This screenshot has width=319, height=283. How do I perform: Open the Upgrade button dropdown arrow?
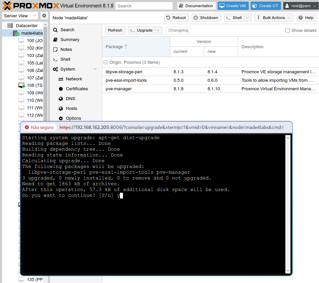tap(158, 30)
